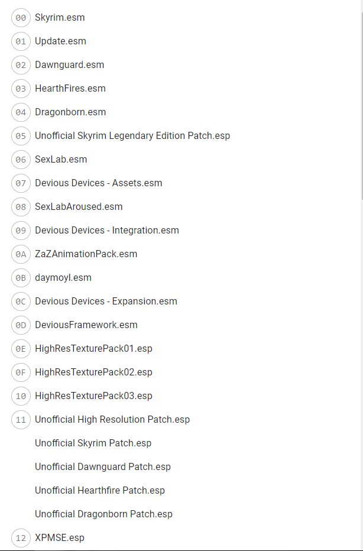Select the SexLab.esm entry
Screen dimensions: 363x551
pyautogui.click(x=61, y=159)
